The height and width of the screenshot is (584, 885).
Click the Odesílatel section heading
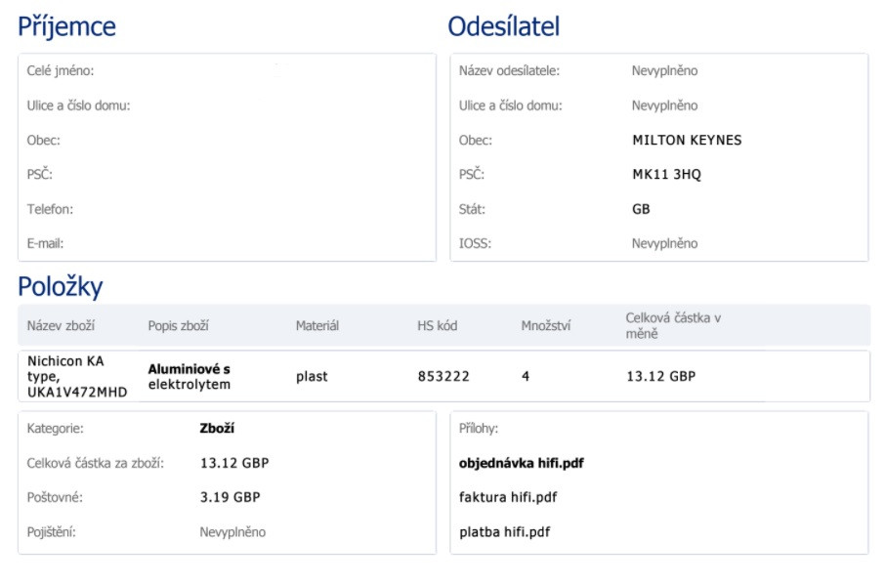(x=503, y=26)
